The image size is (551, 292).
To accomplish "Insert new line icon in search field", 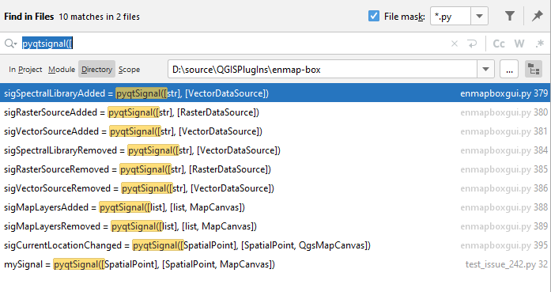I will point(472,44).
